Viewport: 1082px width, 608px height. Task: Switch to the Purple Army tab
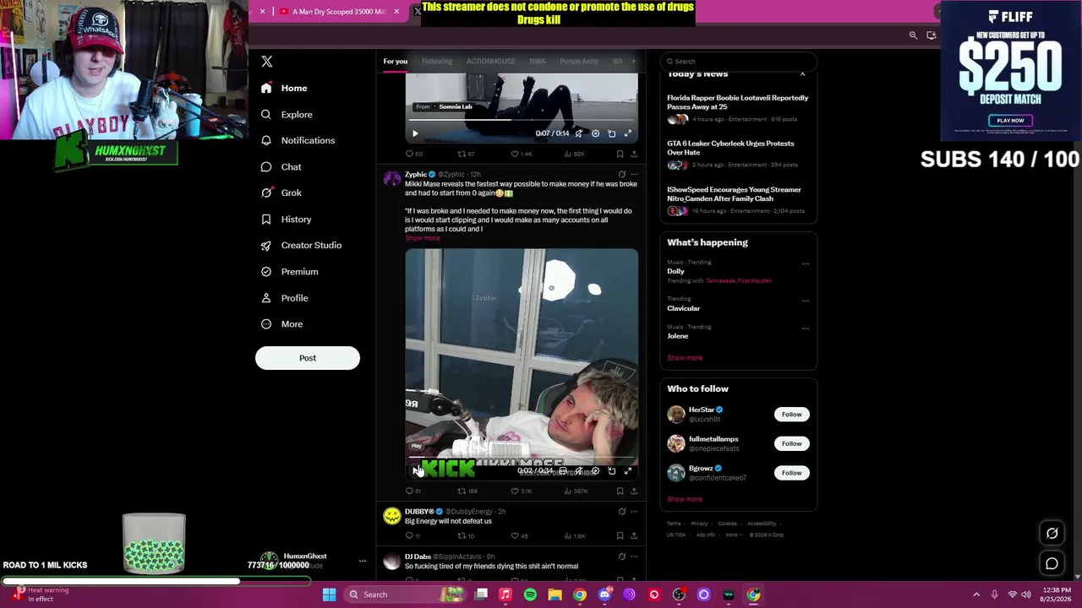tap(579, 61)
